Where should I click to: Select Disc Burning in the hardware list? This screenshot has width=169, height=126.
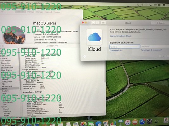click(6, 66)
